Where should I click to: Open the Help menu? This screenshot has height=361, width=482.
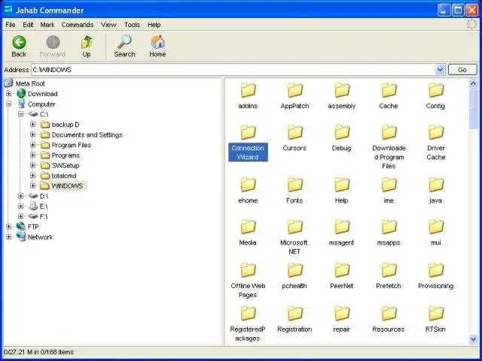point(154,25)
